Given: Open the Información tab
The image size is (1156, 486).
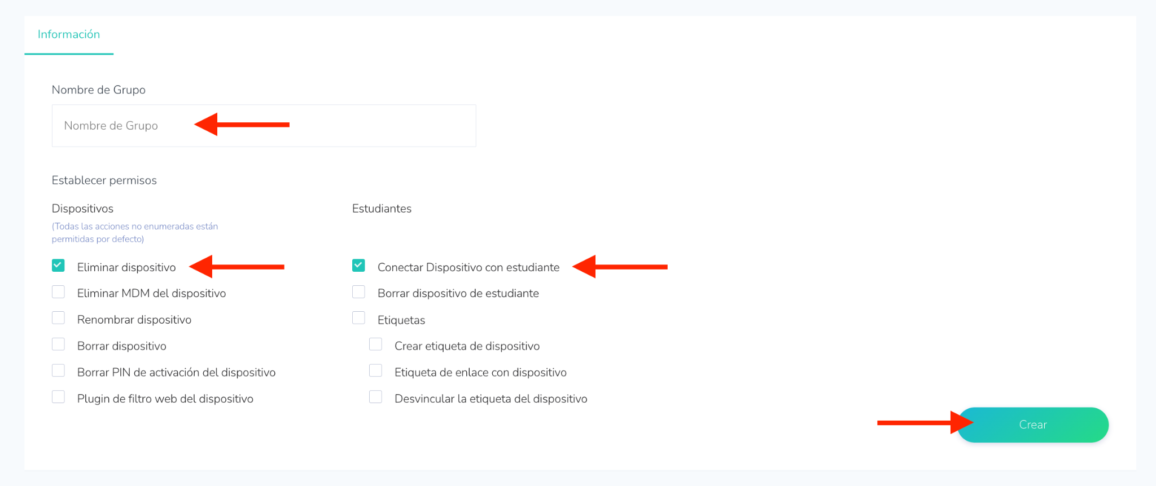Looking at the screenshot, I should [x=69, y=34].
